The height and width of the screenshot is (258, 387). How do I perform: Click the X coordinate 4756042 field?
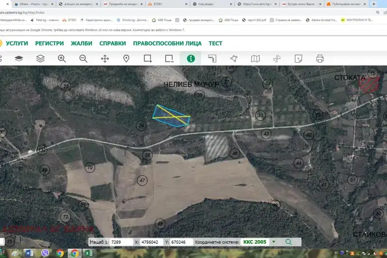tap(152, 242)
